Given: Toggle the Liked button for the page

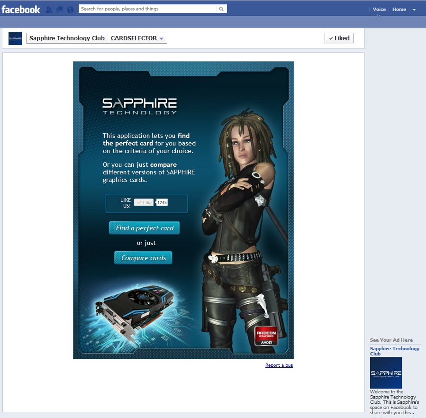Looking at the screenshot, I should [339, 38].
